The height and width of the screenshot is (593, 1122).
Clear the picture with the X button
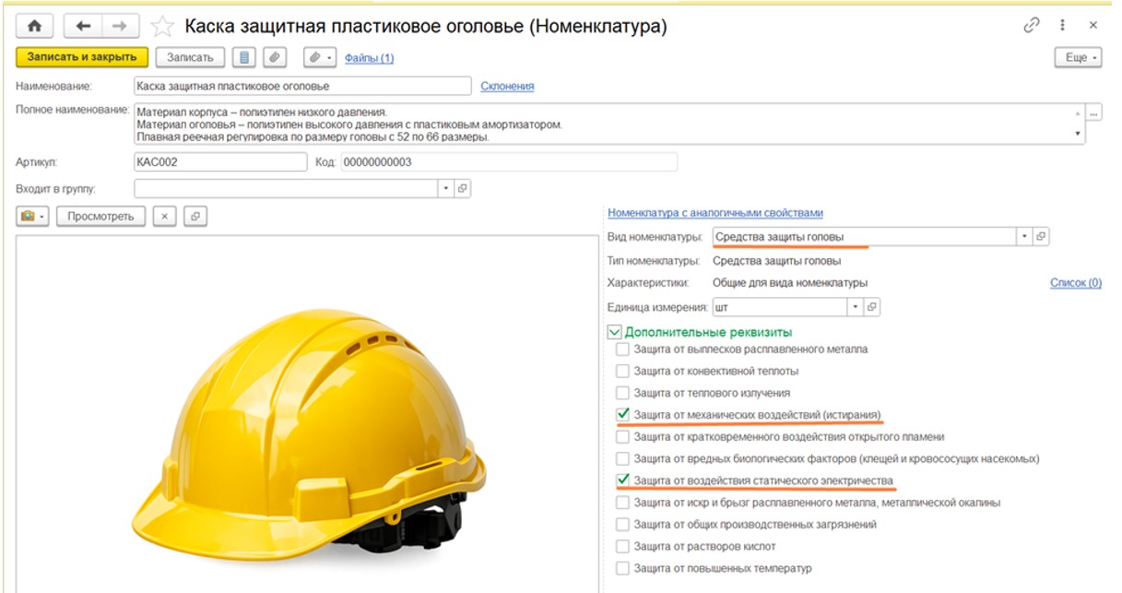[163, 216]
